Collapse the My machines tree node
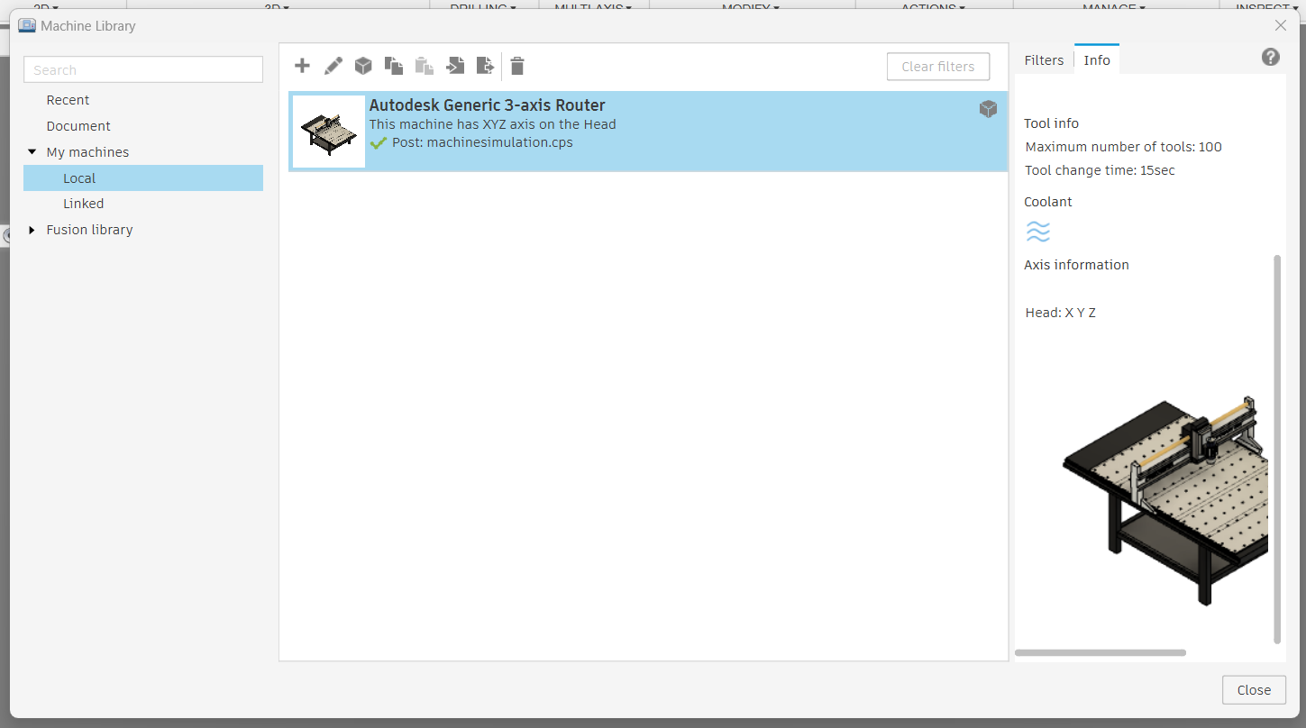The height and width of the screenshot is (728, 1306). tap(32, 152)
